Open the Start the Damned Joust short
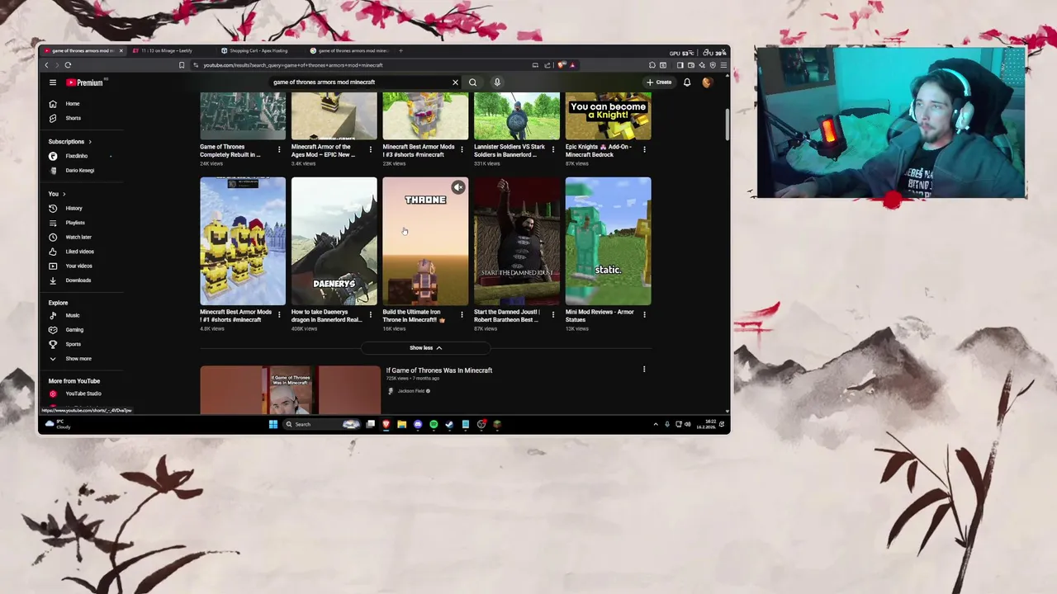Image resolution: width=1057 pixels, height=594 pixels. [517, 241]
